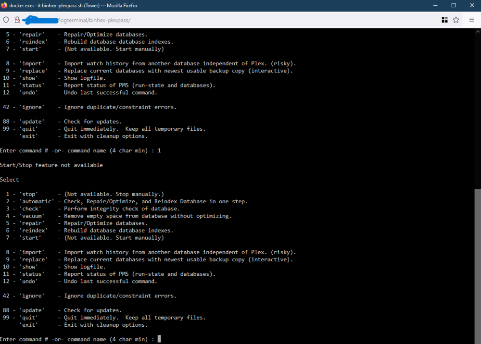
Task: Click the 'Select' heading text
Action: click(9, 180)
